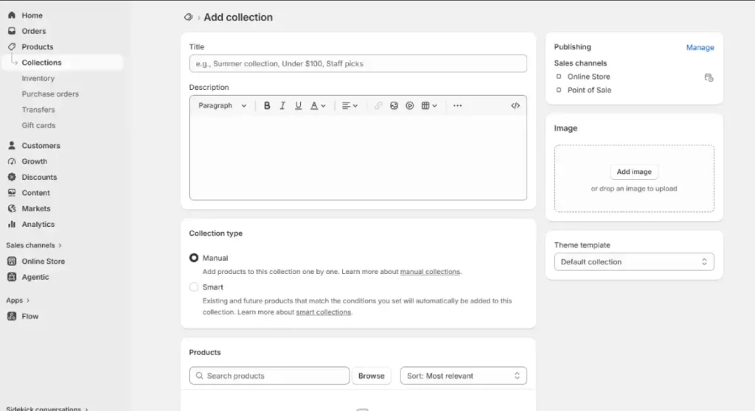Click the collections breadcrumb tag icon
This screenshot has width=755, height=411.
(x=188, y=18)
